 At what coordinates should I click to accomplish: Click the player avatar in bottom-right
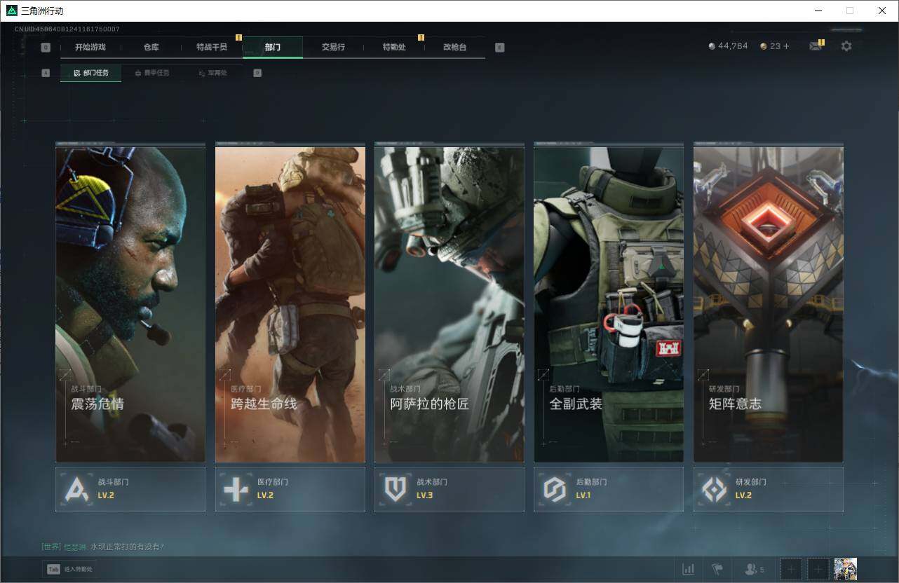pyautogui.click(x=845, y=569)
